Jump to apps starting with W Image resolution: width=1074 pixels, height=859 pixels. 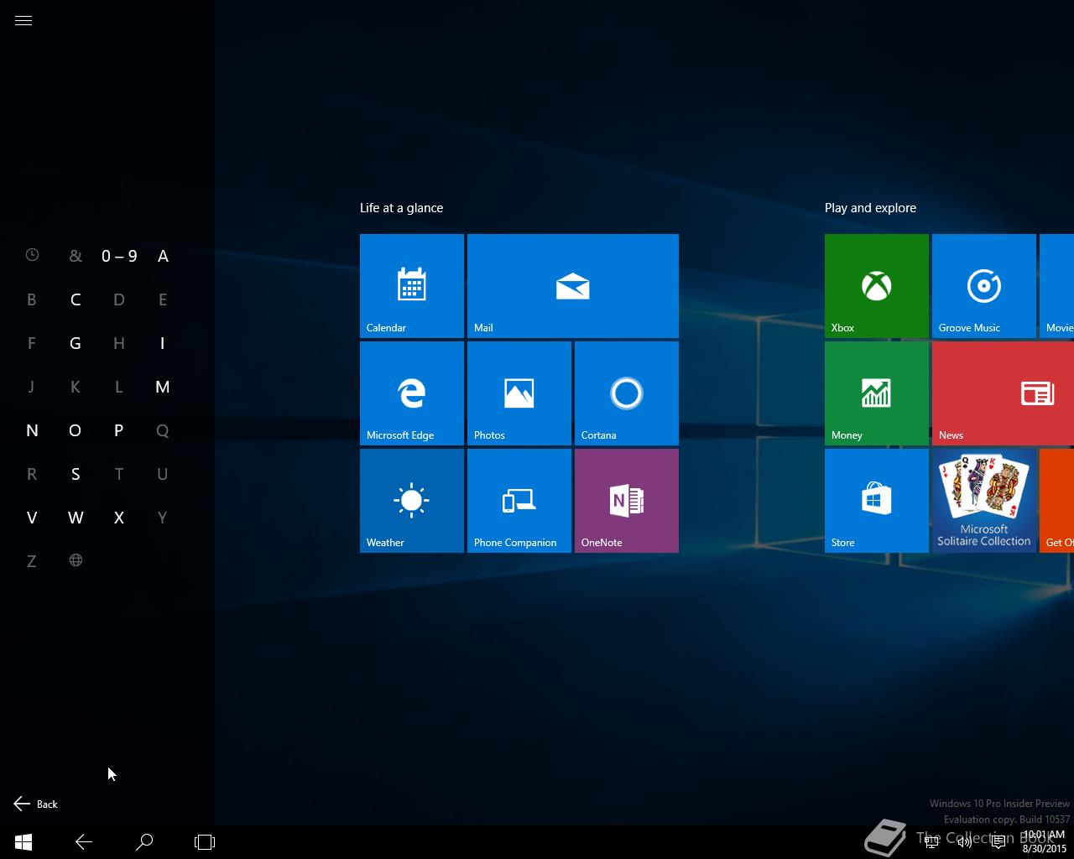click(76, 518)
